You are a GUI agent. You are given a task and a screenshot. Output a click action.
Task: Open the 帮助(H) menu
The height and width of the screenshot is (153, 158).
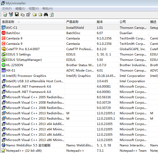click(48, 9)
